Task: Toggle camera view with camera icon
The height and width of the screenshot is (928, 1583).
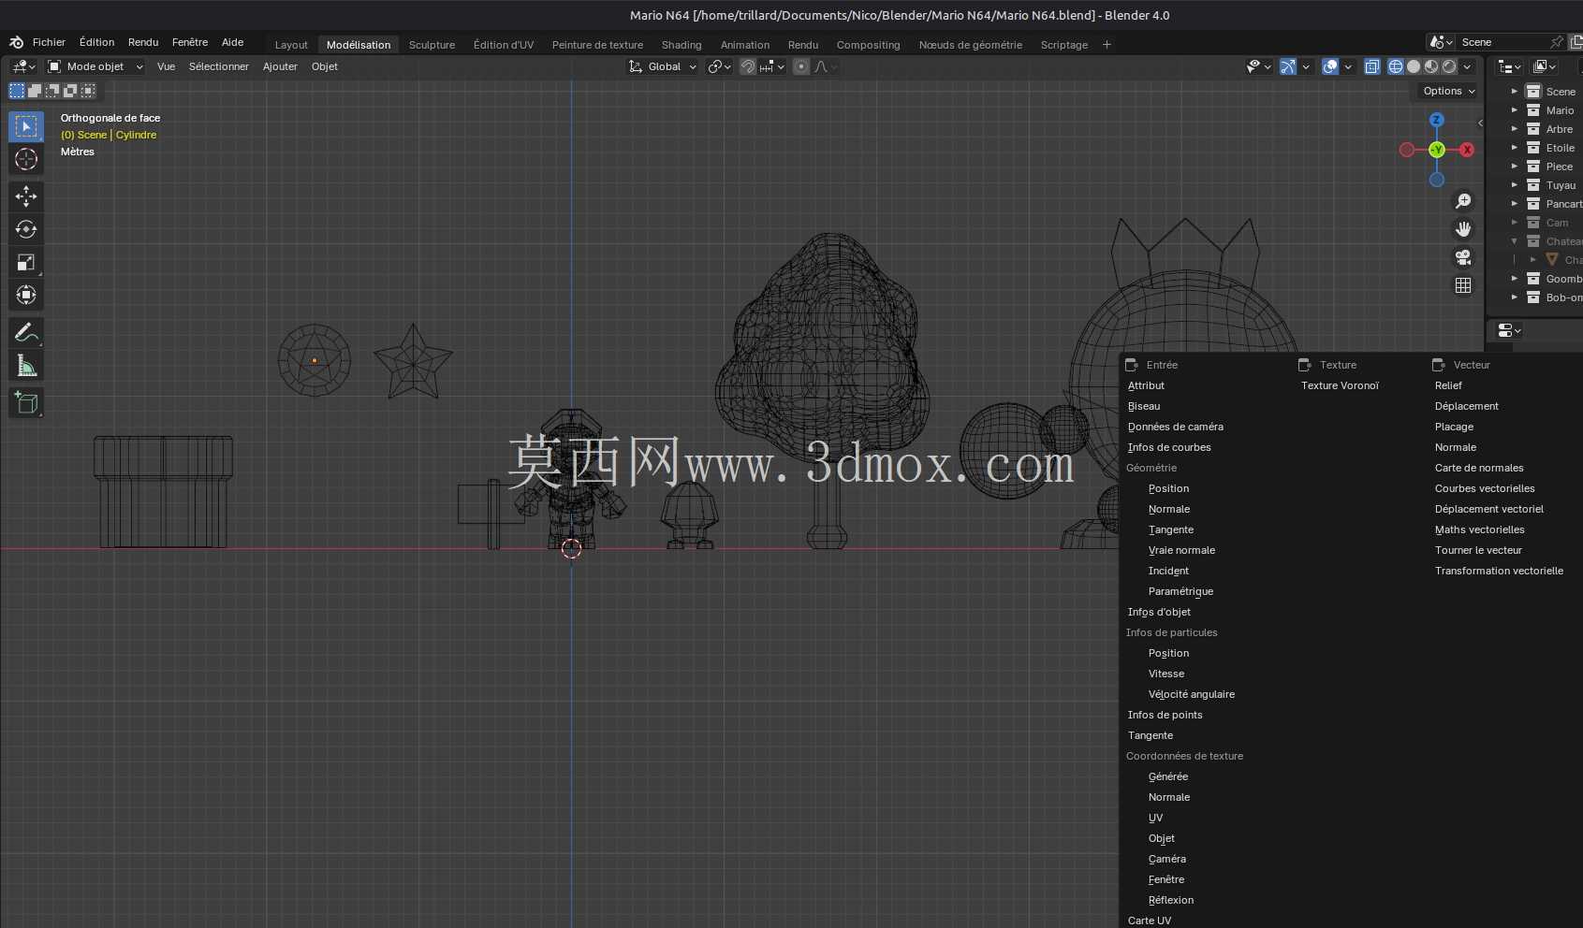Action: [1463, 257]
